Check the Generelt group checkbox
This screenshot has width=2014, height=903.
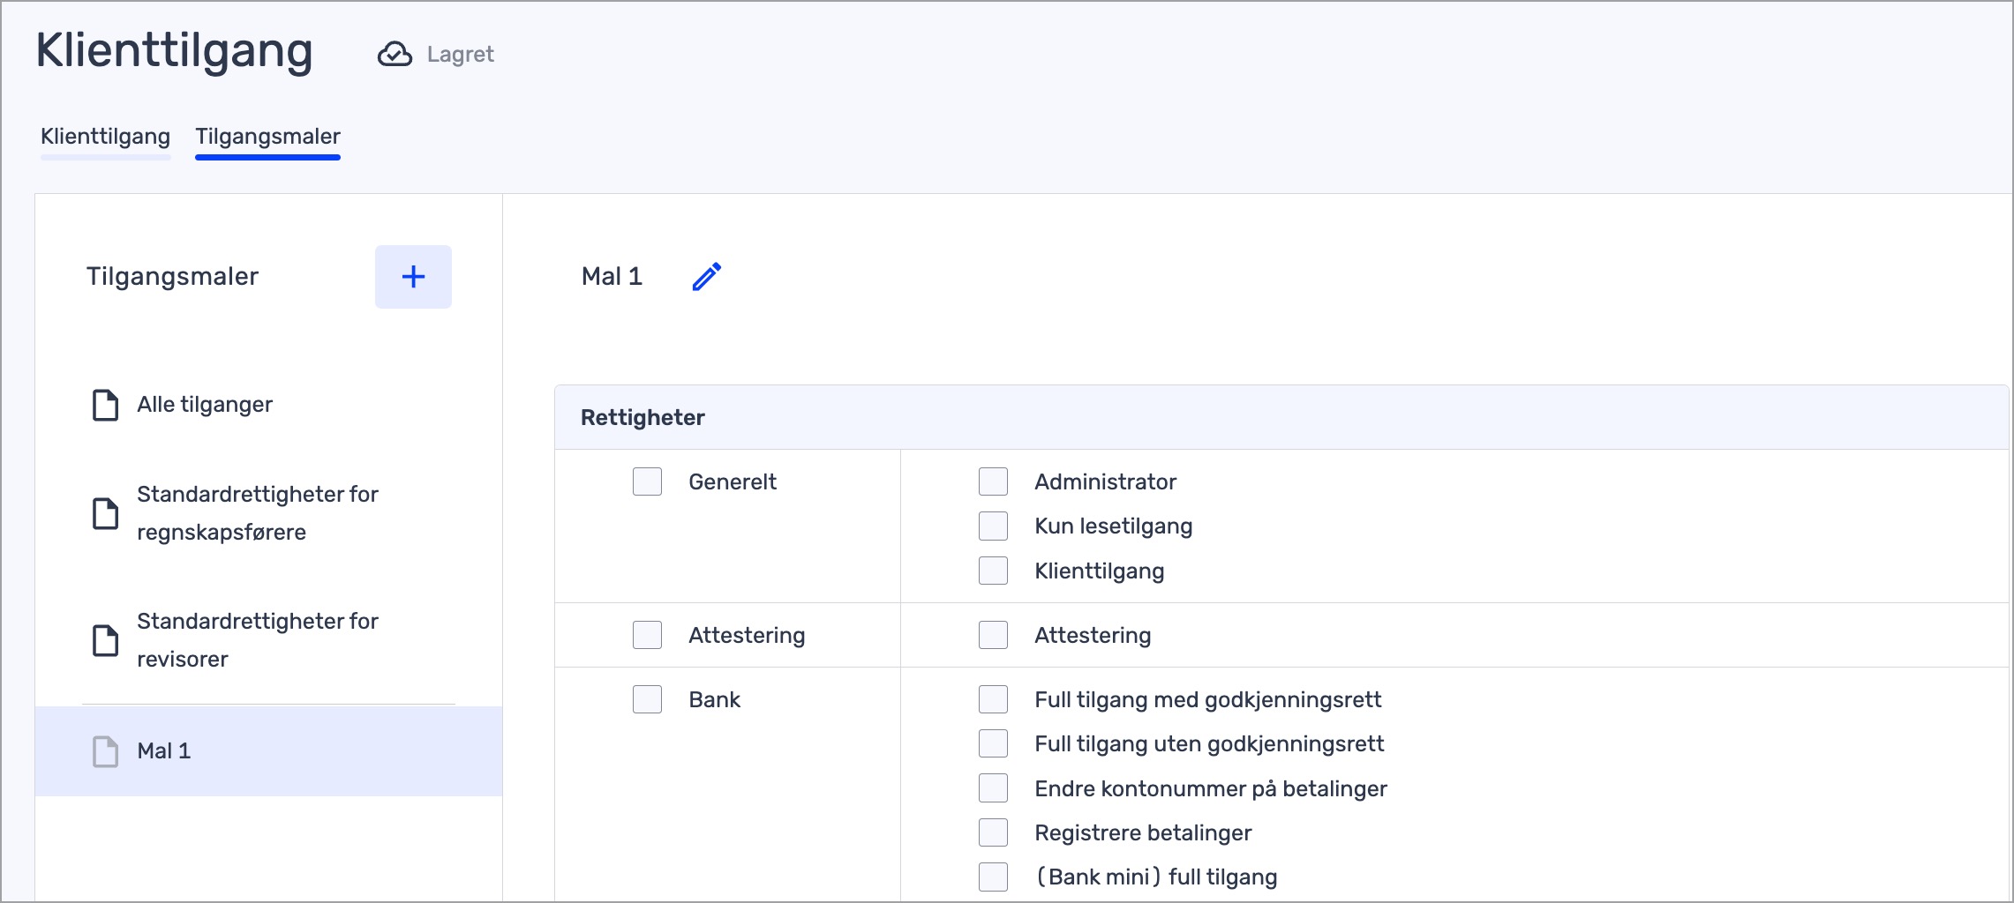[647, 481]
